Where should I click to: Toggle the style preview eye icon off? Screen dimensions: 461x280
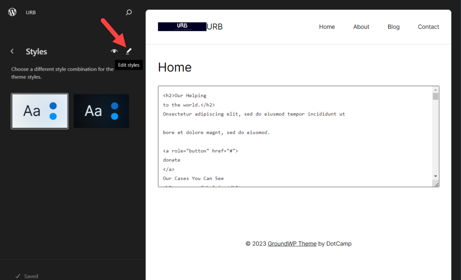[114, 50]
